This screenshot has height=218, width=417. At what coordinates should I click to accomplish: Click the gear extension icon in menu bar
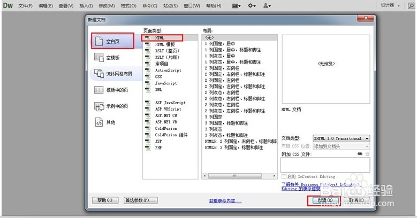coord(252,5)
